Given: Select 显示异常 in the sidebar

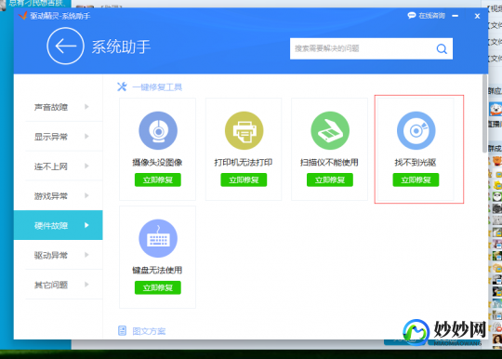Looking at the screenshot, I should click(x=58, y=137).
